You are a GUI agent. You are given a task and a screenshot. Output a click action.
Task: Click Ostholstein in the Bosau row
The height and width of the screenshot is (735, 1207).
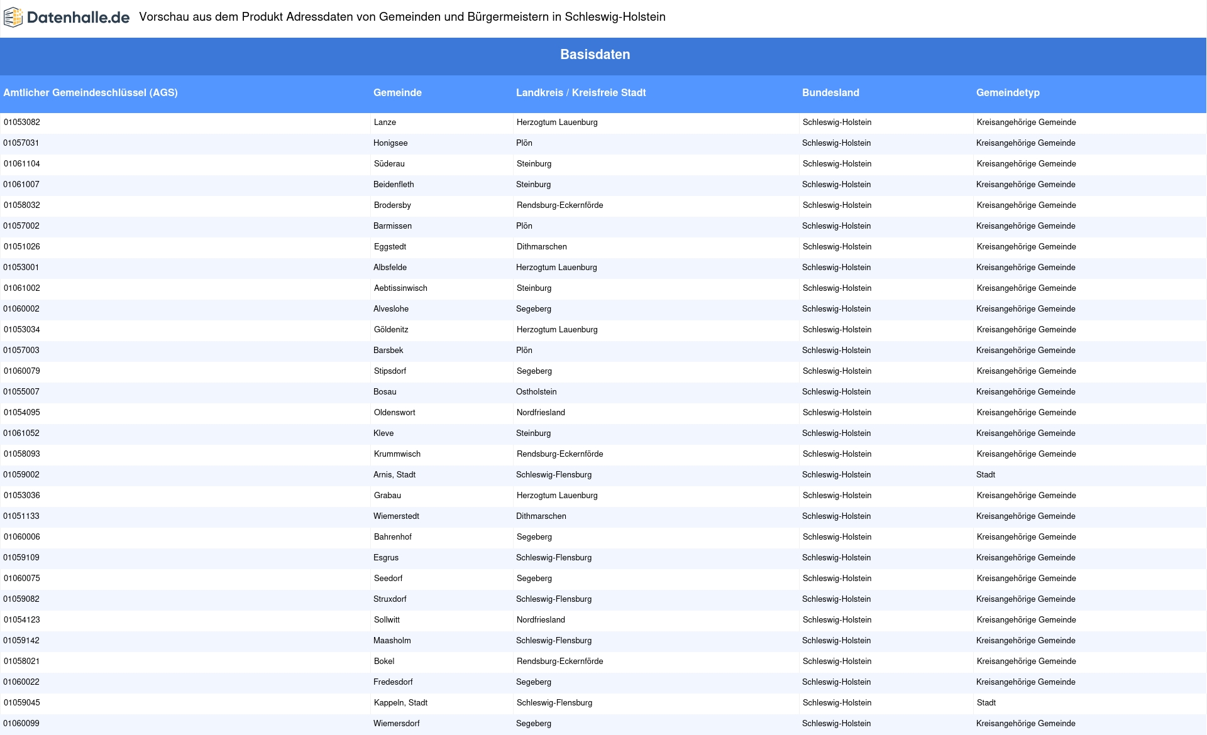pos(536,392)
